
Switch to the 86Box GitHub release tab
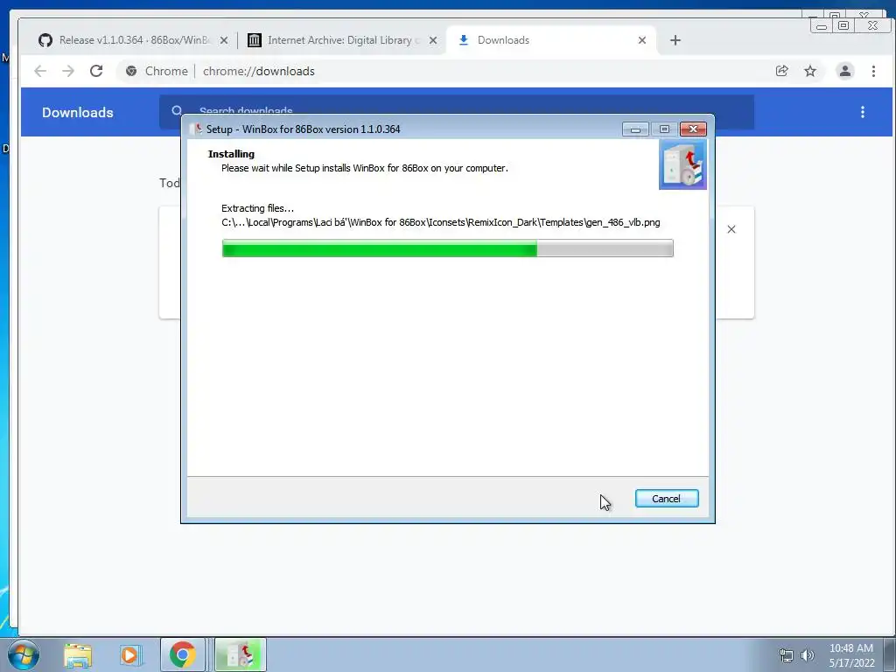click(125, 40)
